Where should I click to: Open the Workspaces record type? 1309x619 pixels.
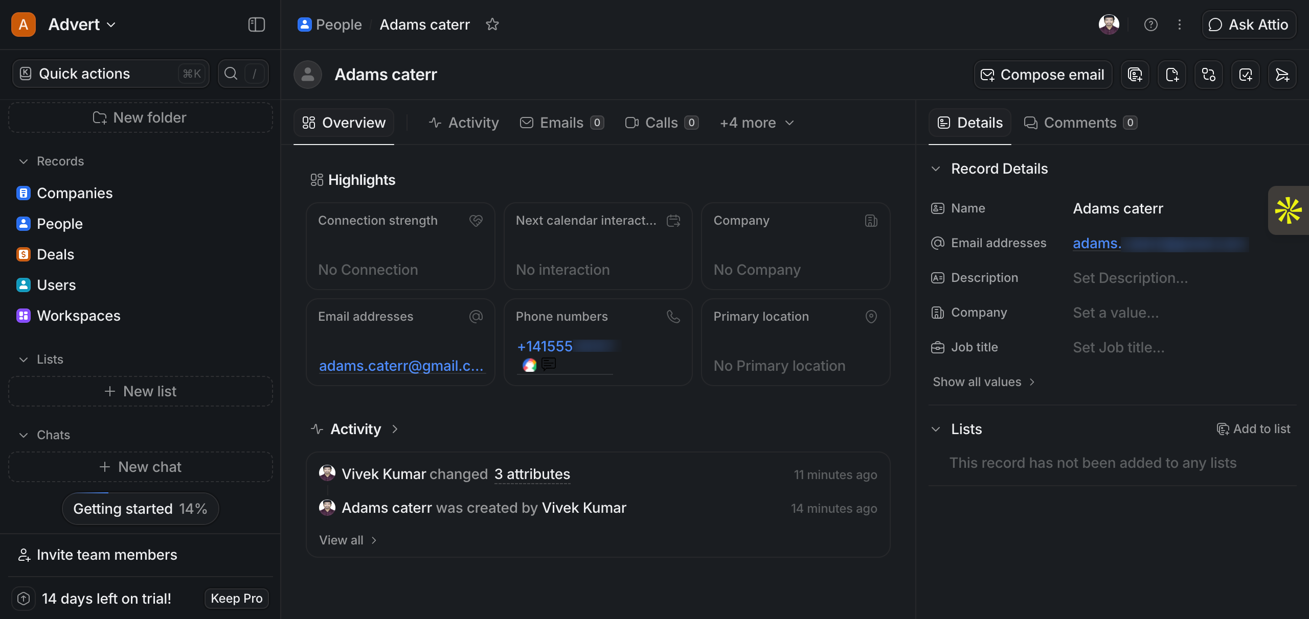[79, 316]
